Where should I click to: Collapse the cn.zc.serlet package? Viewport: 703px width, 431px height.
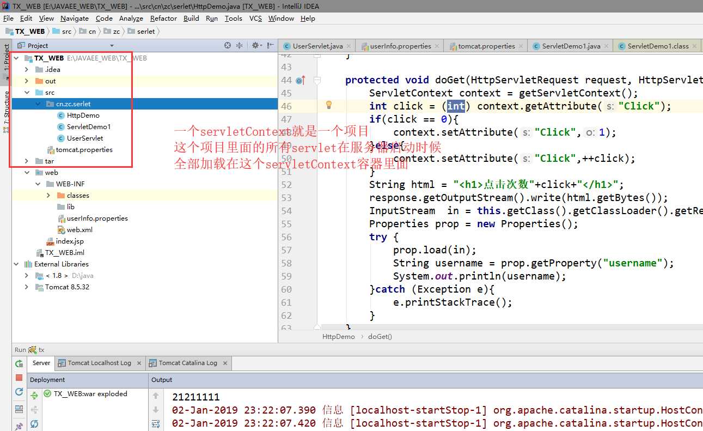pos(38,104)
